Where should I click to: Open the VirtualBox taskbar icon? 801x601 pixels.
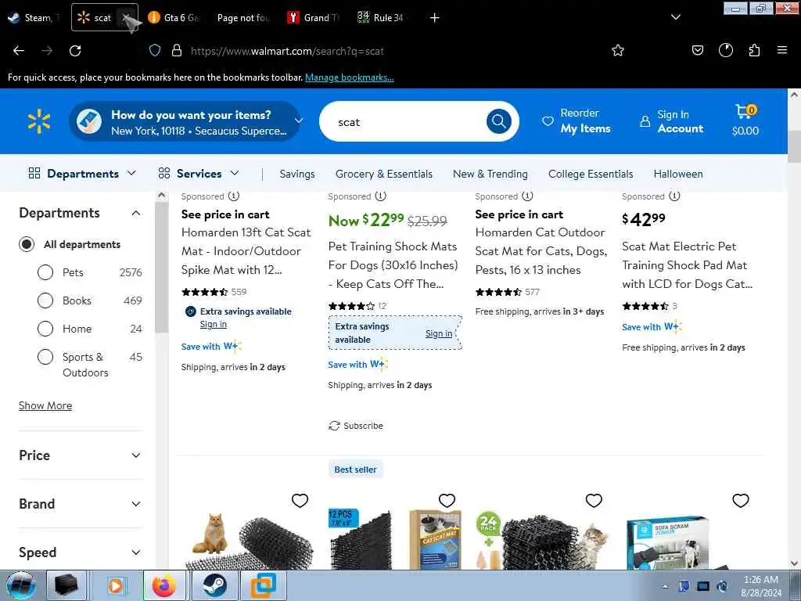(x=263, y=585)
